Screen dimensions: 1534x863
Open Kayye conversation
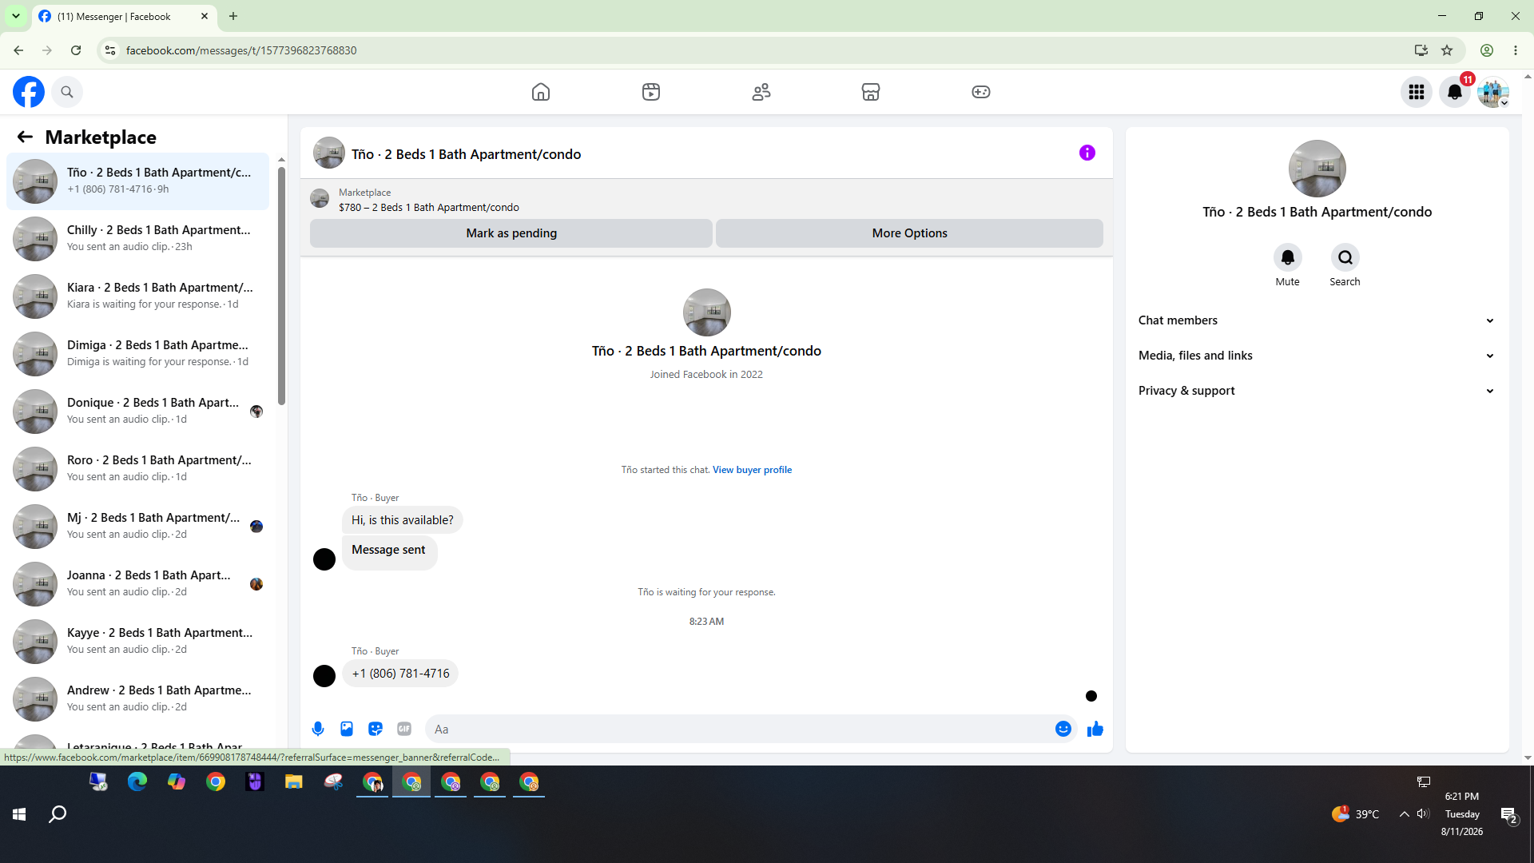point(138,642)
